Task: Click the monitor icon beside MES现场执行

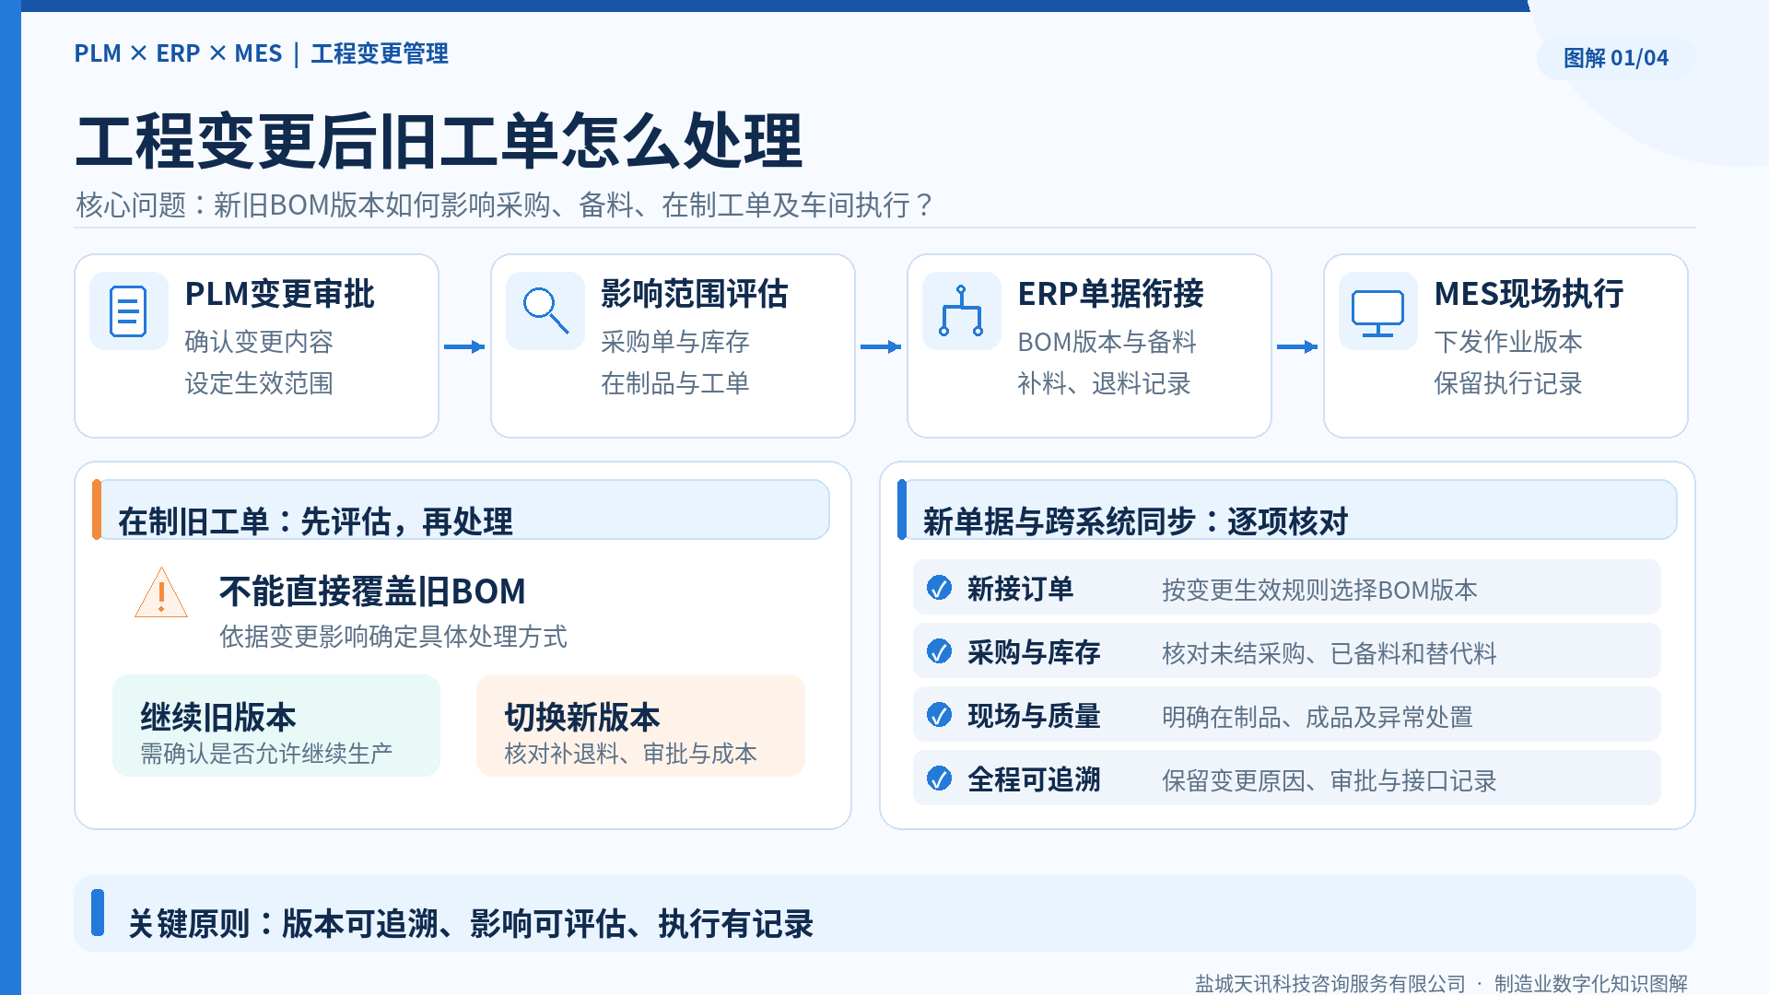Action: (x=1377, y=311)
